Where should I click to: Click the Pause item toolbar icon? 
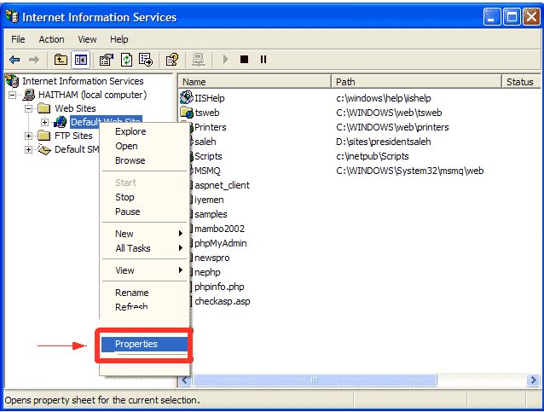pos(263,60)
